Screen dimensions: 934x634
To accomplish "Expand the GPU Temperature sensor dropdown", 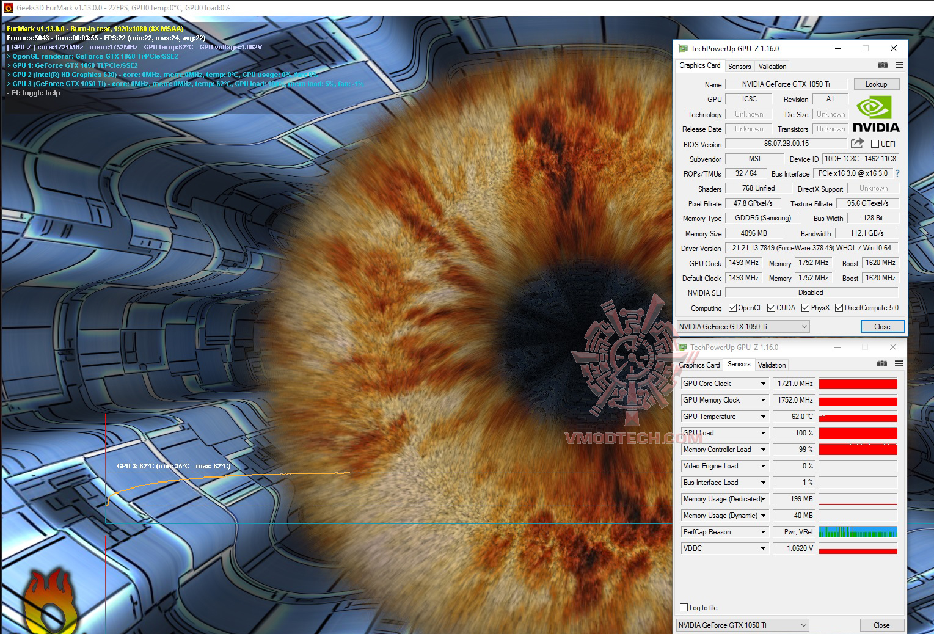I will [x=763, y=417].
